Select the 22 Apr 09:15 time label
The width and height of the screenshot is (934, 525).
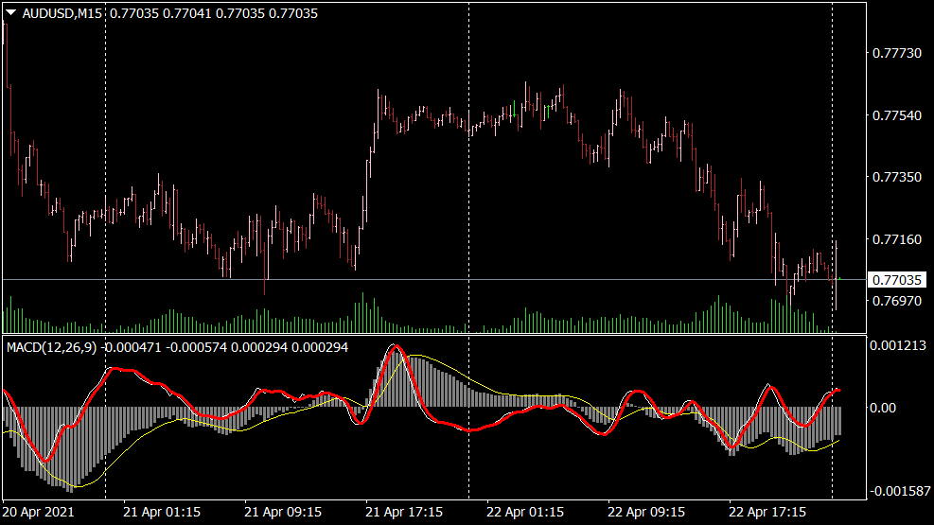tap(646, 512)
